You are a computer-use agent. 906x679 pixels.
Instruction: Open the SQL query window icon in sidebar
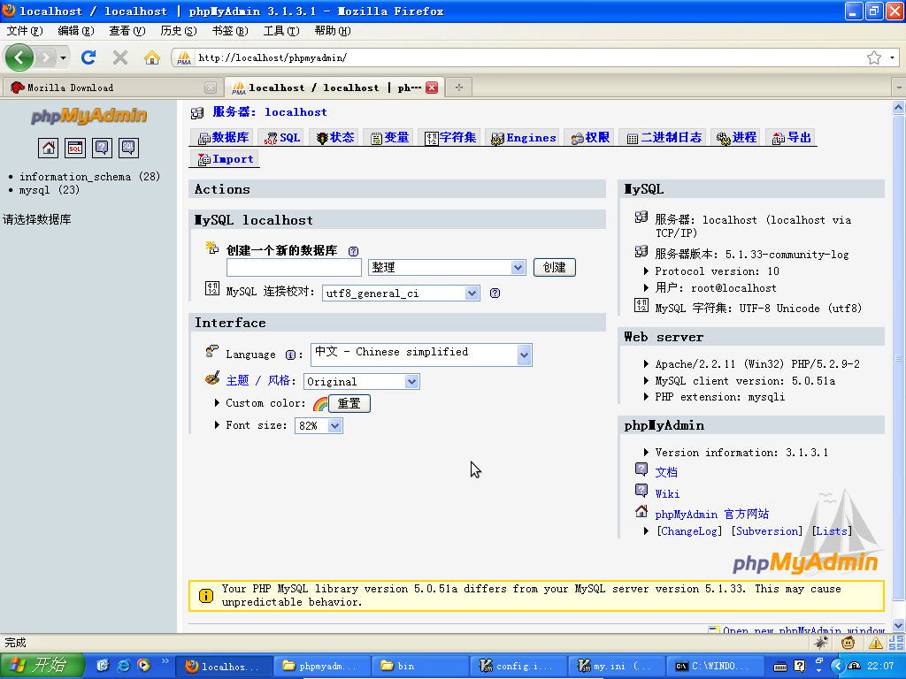pos(75,148)
